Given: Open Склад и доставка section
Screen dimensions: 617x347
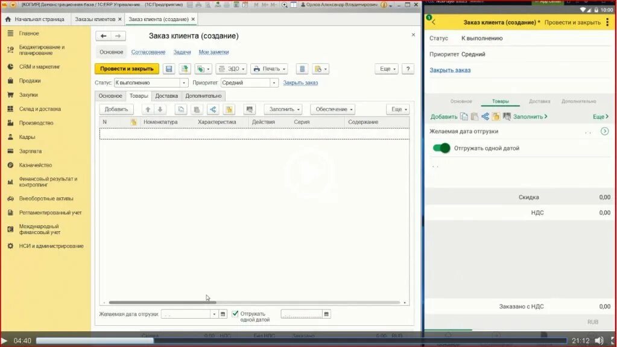Looking at the screenshot, I should [40, 109].
